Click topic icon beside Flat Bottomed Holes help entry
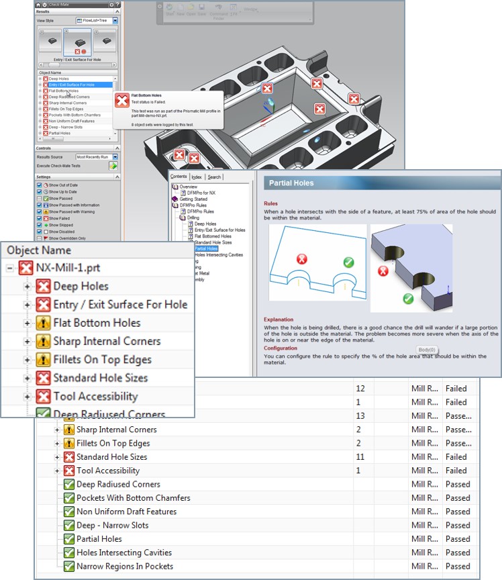 tap(191, 236)
